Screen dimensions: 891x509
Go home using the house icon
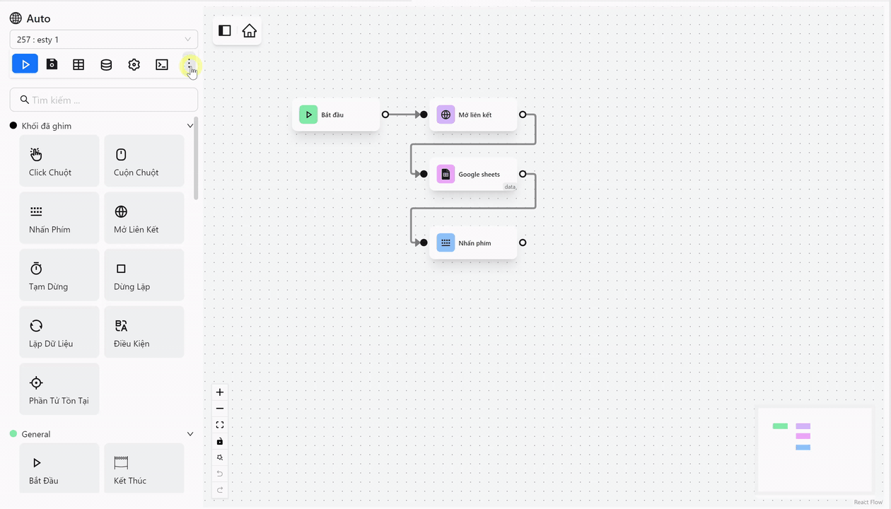[249, 30]
